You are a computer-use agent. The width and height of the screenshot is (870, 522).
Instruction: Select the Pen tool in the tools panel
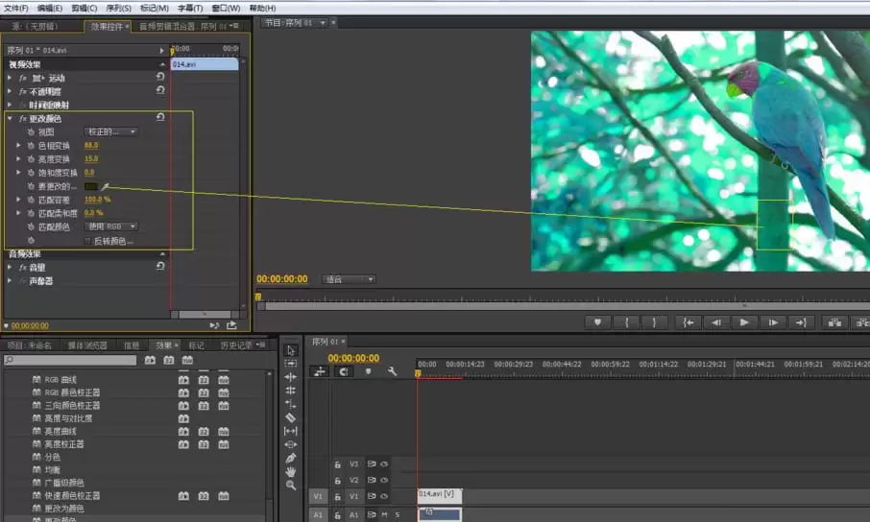point(291,459)
